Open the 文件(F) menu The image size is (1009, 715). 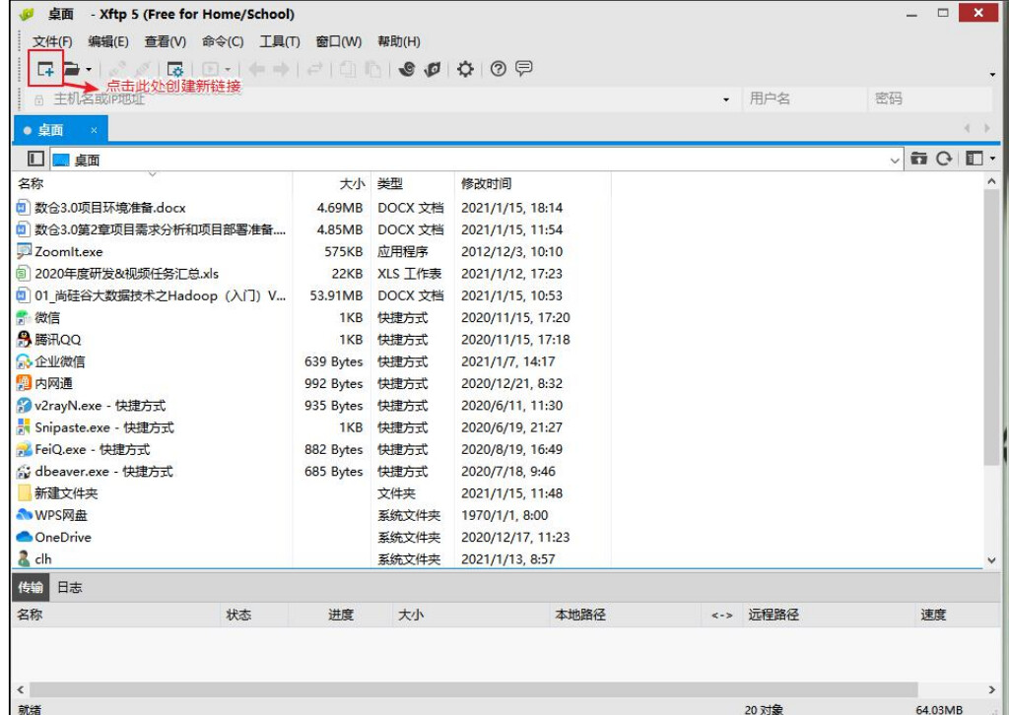click(x=52, y=41)
